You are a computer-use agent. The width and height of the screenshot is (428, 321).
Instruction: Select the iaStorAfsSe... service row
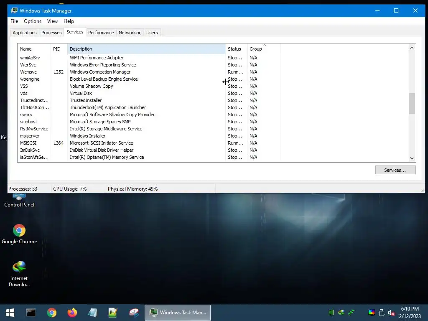149,157
